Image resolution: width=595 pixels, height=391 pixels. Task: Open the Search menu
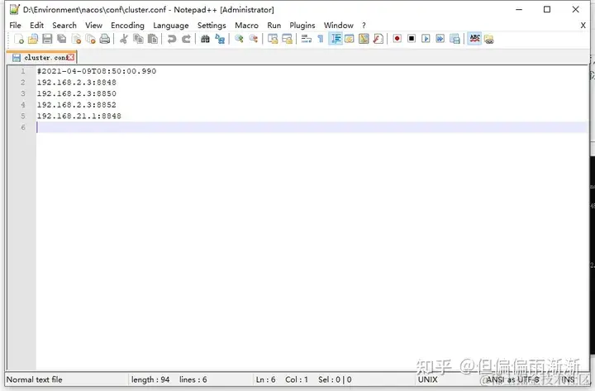[64, 26]
